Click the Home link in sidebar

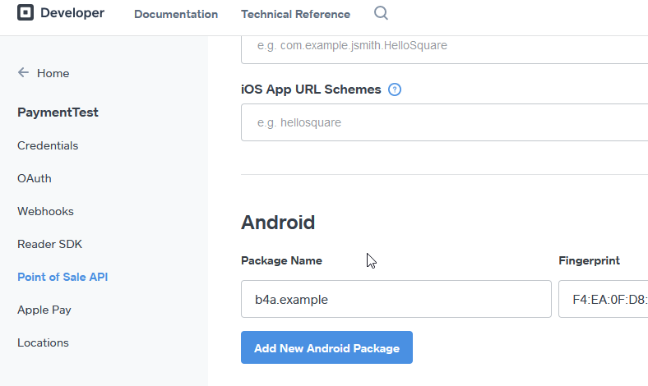(53, 73)
